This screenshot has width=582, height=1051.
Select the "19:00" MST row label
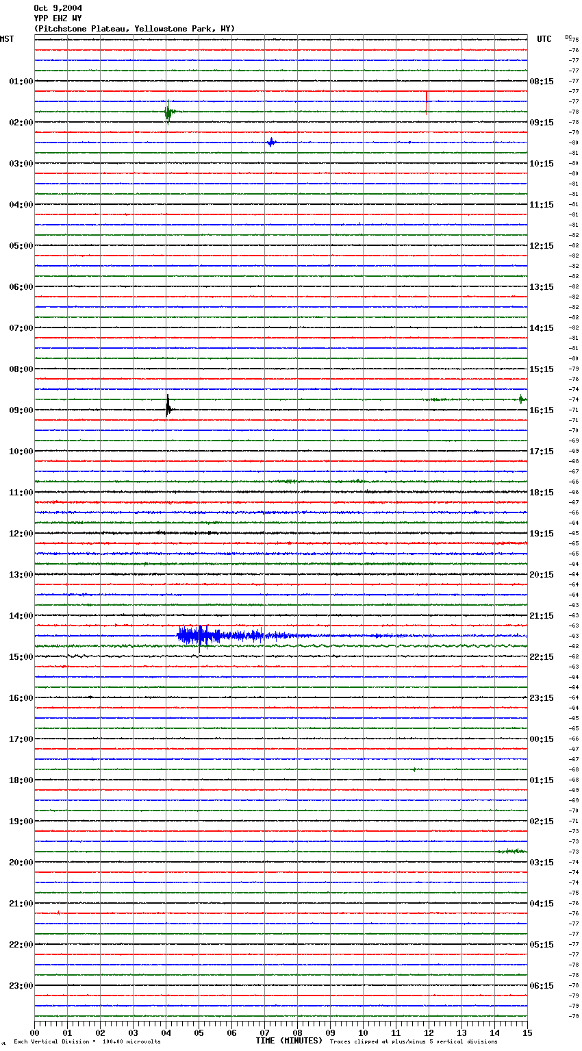[21, 821]
